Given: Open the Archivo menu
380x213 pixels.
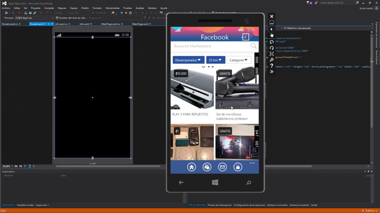Looking at the screenshot, I should 6,8.
